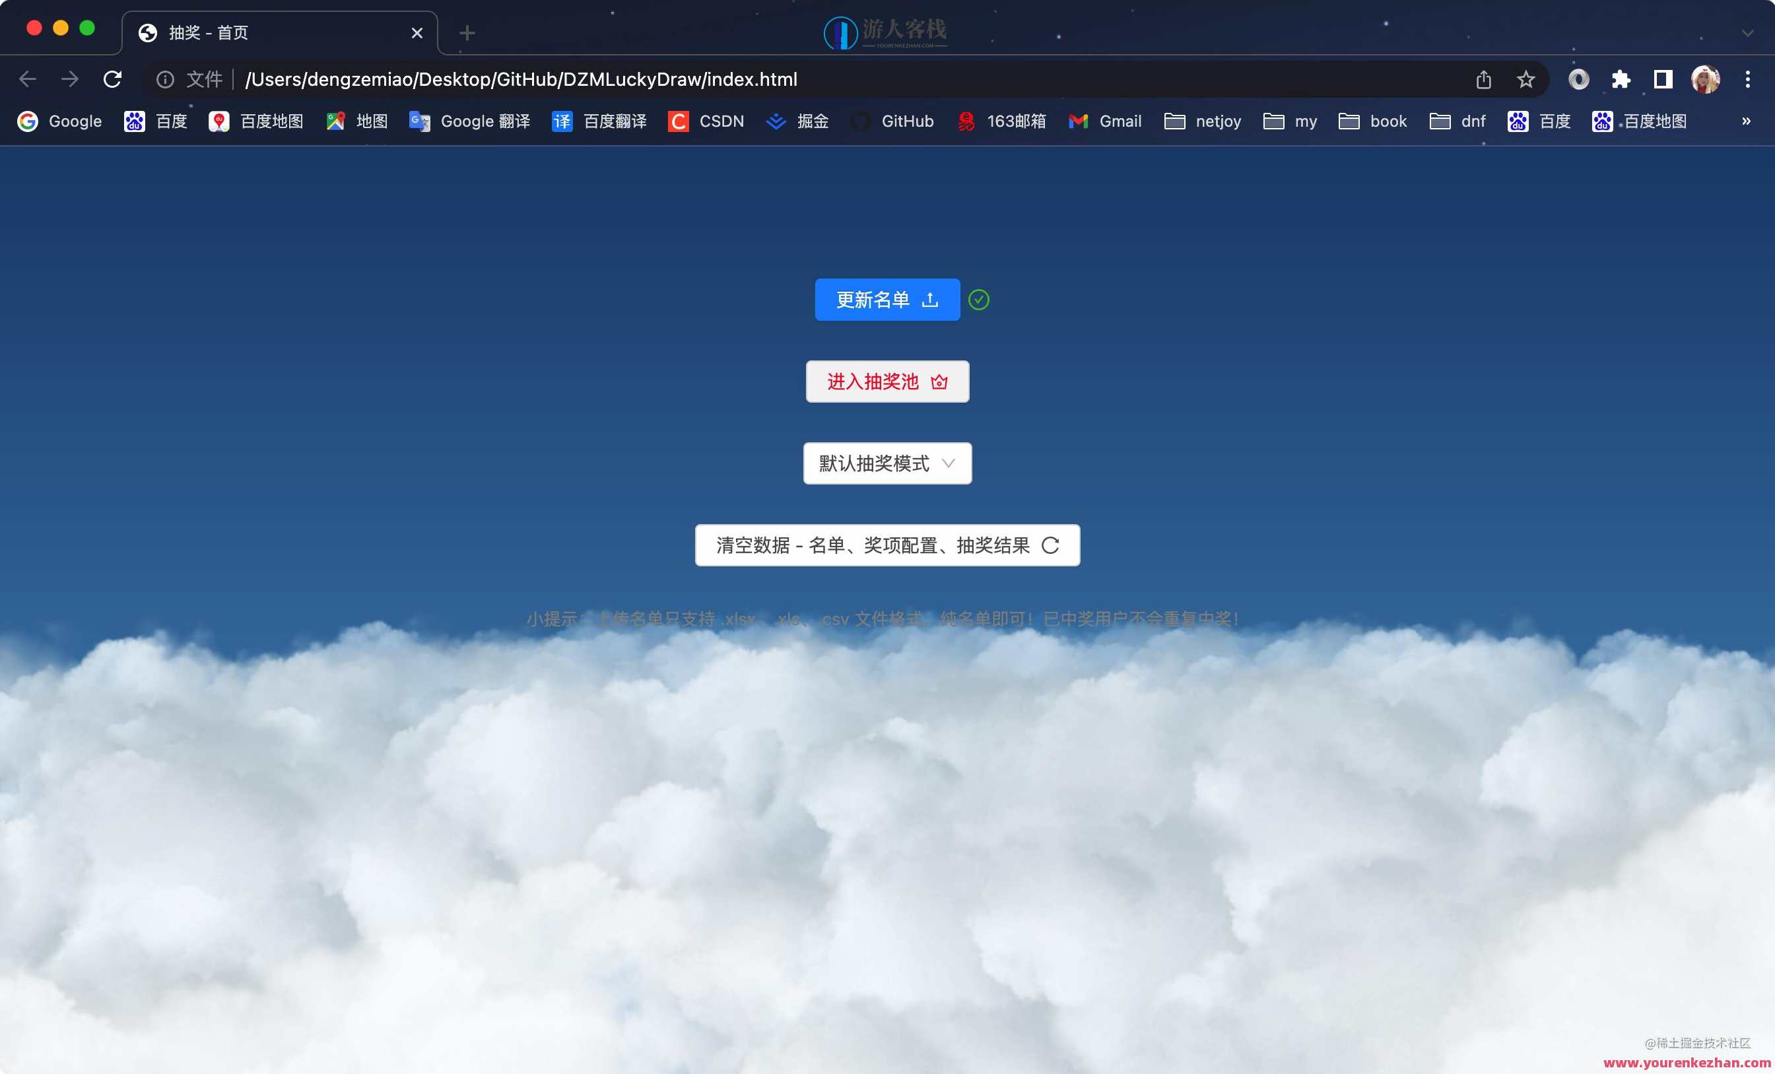Bookmark the page with the star icon
Viewport: 1775px width, 1074px height.
[x=1525, y=79]
